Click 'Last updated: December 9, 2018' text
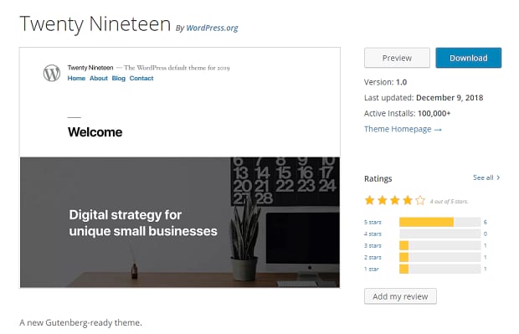Screen dimensions: 519x334 pyautogui.click(x=424, y=98)
